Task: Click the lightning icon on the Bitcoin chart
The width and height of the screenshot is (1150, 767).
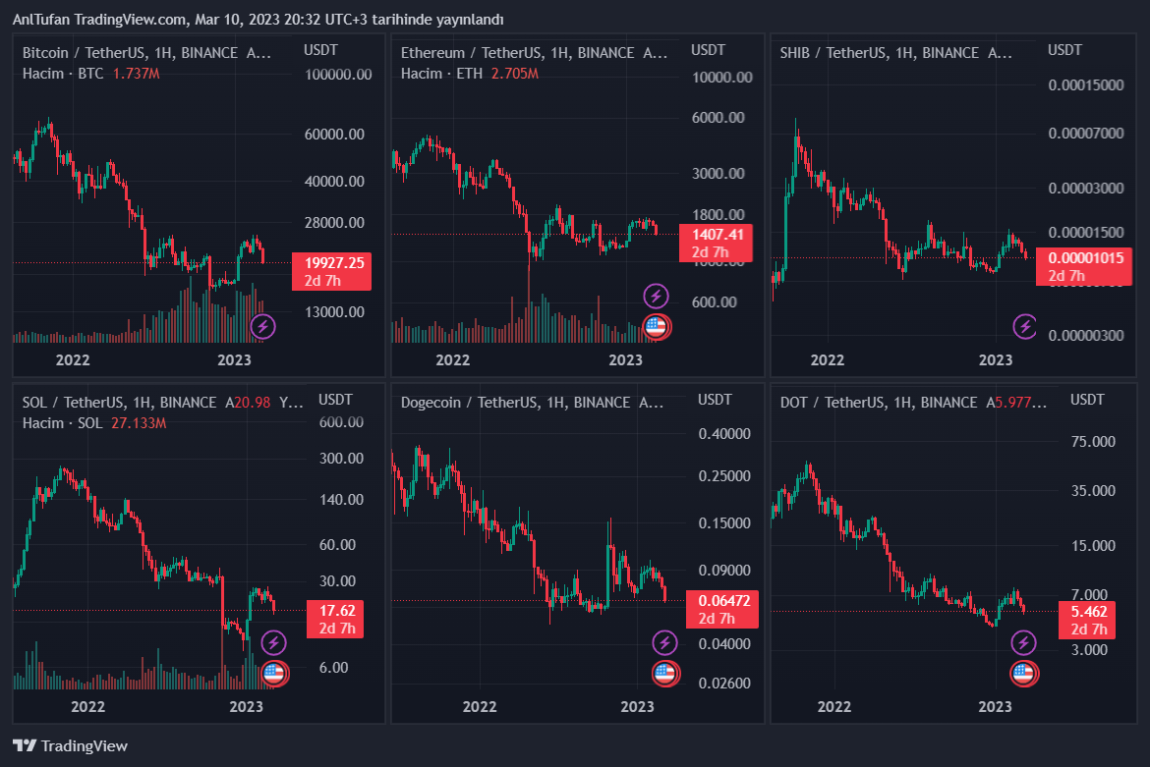Action: [262, 327]
